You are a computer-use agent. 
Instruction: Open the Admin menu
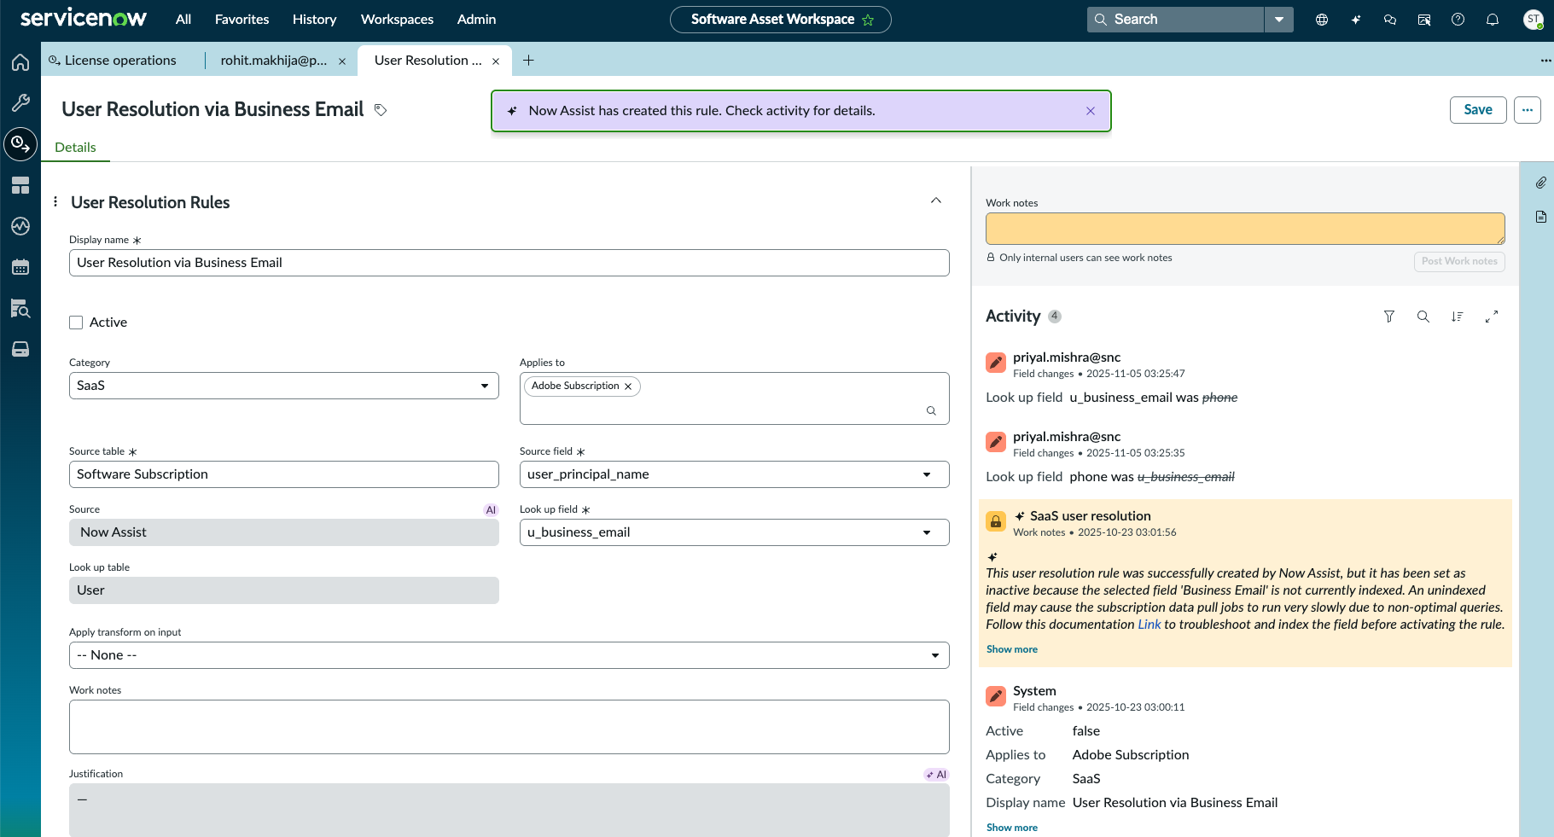[476, 20]
